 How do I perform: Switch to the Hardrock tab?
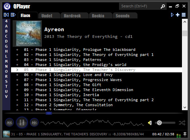(74, 16)
